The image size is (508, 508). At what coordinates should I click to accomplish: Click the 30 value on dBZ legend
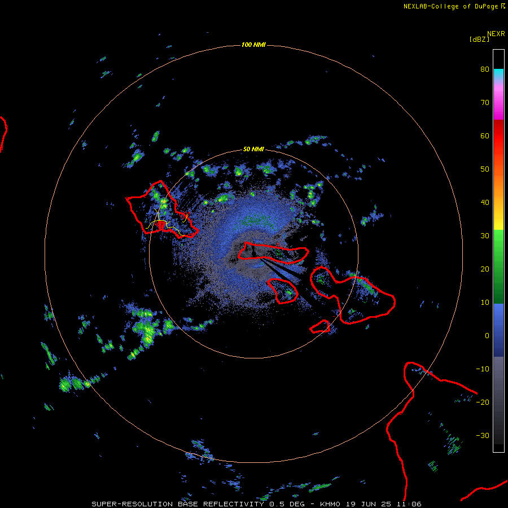pos(485,236)
